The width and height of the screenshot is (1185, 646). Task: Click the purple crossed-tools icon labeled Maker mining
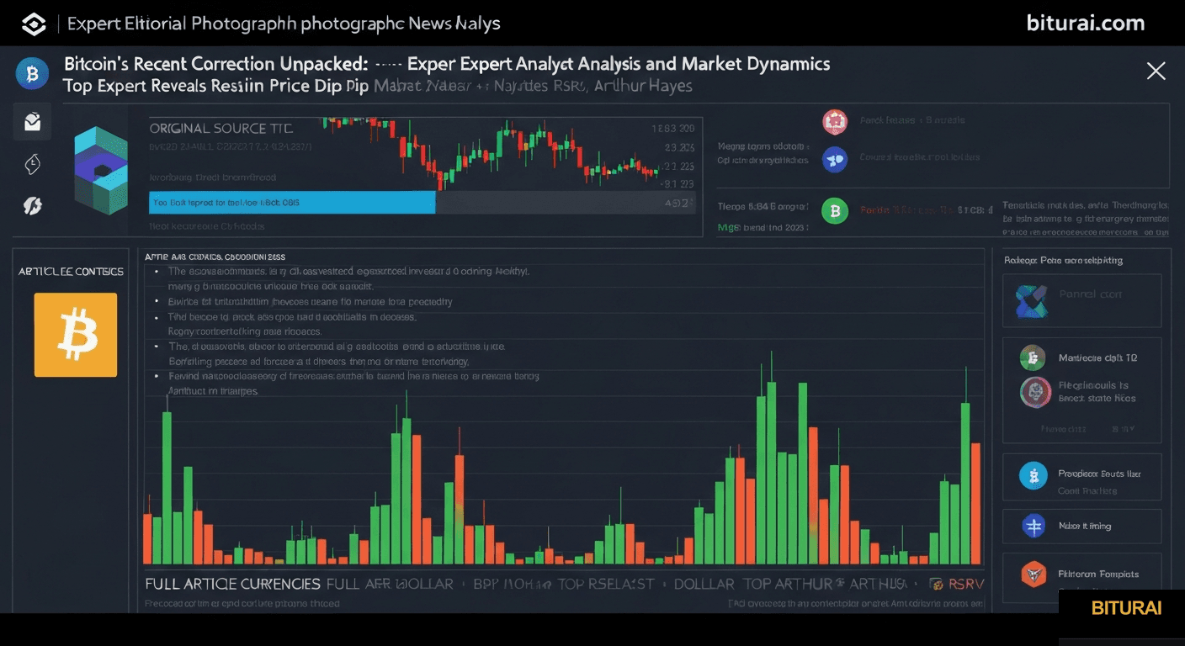coord(1034,526)
